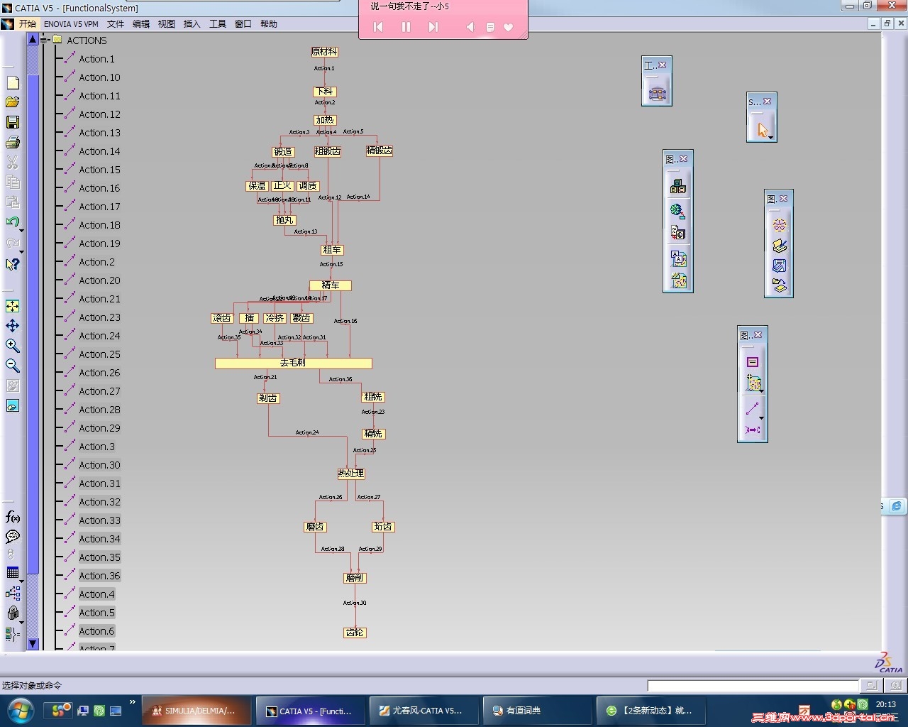Select Action.36 in the tree
The image size is (908, 727).
[x=100, y=576]
